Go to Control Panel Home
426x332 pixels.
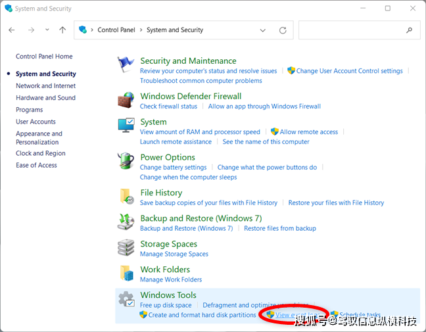44,57
